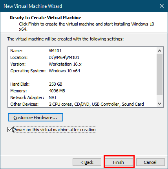Viewport: 168px width, 169px height.
Task: Select the Version Workstation 16.x row
Action: point(82,64)
